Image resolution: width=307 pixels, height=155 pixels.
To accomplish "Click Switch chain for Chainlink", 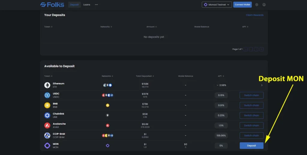I will [x=252, y=115].
